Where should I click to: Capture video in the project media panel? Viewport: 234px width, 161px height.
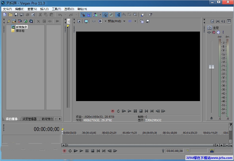coord(20,21)
